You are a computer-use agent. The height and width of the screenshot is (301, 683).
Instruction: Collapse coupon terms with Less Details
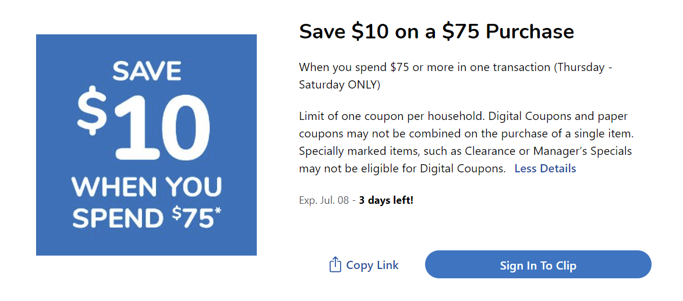545,169
